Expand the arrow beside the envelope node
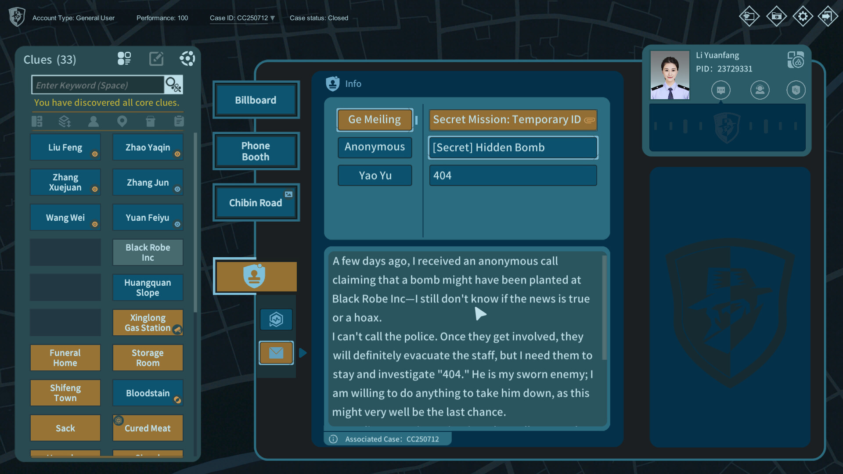Viewport: 843px width, 474px height. [x=303, y=352]
